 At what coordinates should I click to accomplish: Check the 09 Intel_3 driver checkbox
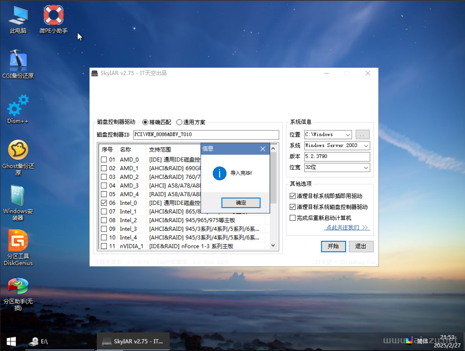[104, 229]
